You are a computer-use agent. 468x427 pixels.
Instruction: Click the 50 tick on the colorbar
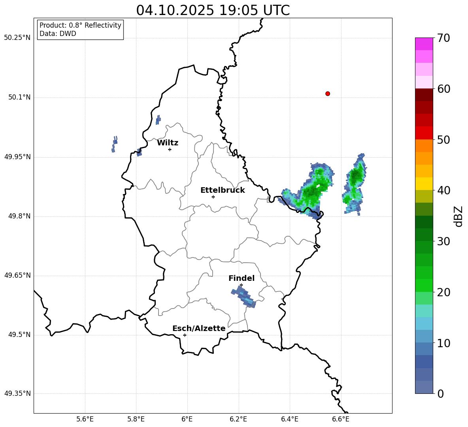pos(443,139)
